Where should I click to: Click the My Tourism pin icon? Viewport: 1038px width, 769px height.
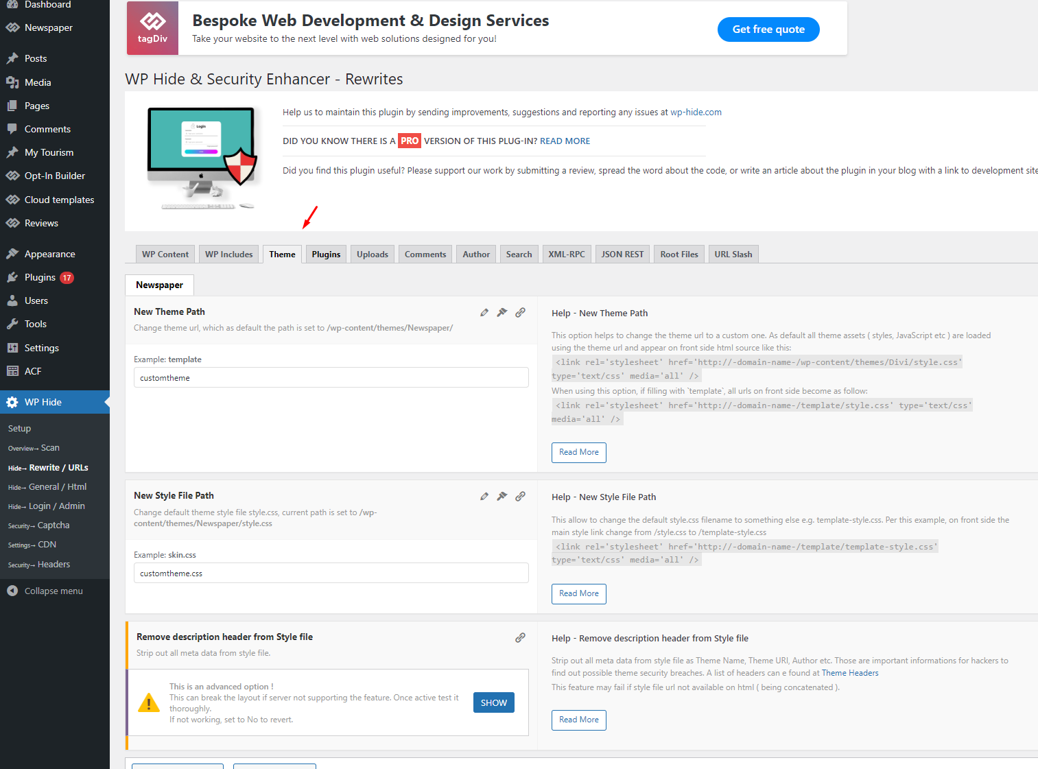coord(12,152)
